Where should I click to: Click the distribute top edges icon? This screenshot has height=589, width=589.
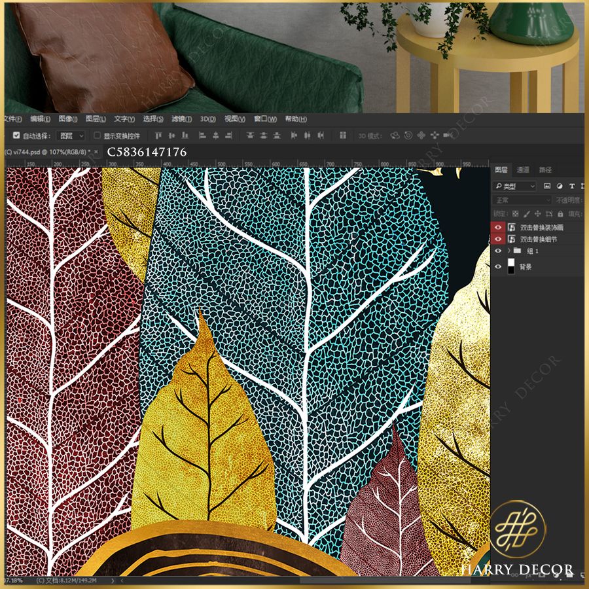tap(250, 135)
